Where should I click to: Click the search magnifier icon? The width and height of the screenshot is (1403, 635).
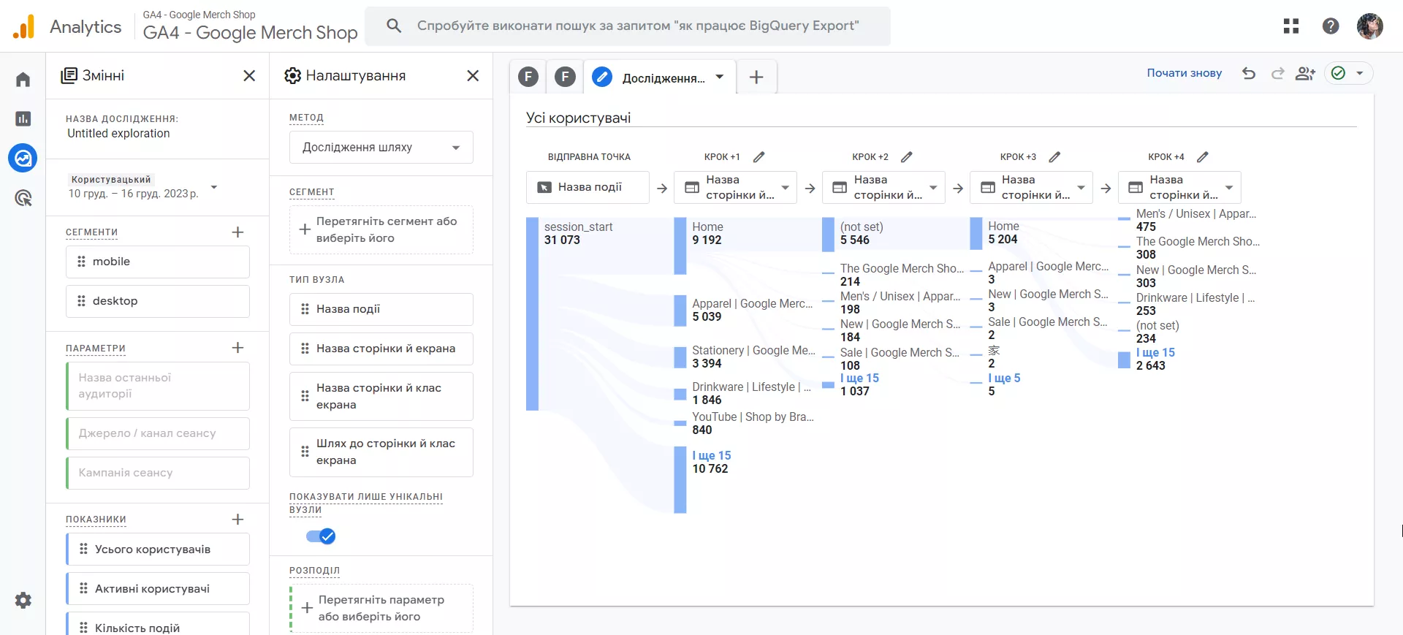394,26
